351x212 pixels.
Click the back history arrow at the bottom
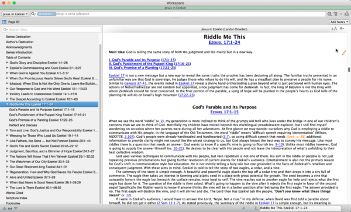[243, 208]
